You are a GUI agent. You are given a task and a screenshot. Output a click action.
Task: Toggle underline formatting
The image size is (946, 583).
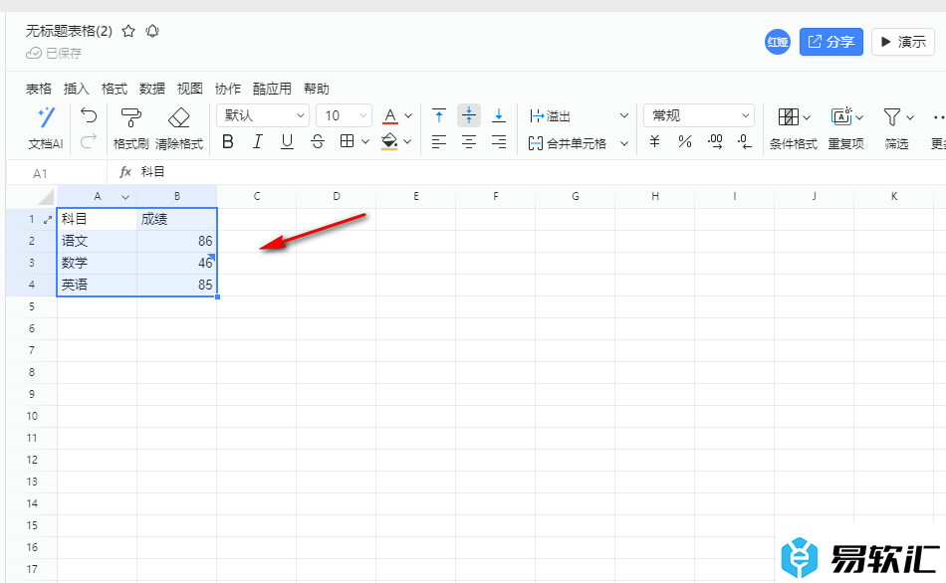point(287,141)
